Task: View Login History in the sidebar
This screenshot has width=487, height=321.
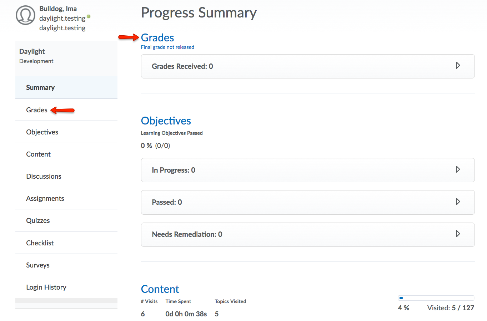Action: click(46, 287)
